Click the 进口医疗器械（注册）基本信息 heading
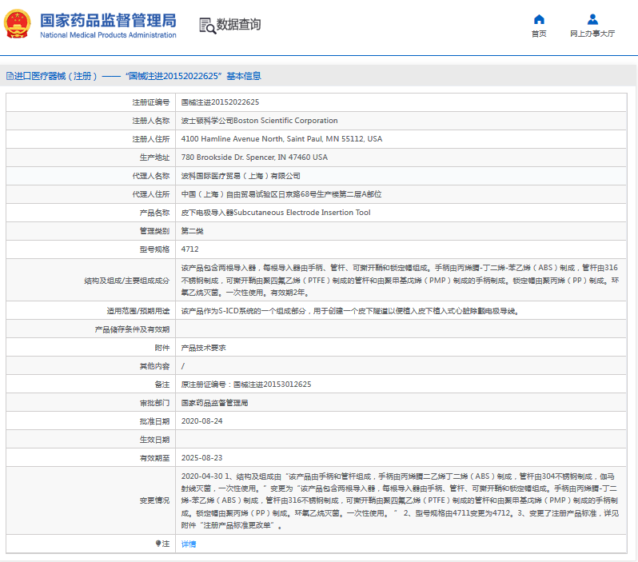Screen dimensions: 638x562 (138, 76)
